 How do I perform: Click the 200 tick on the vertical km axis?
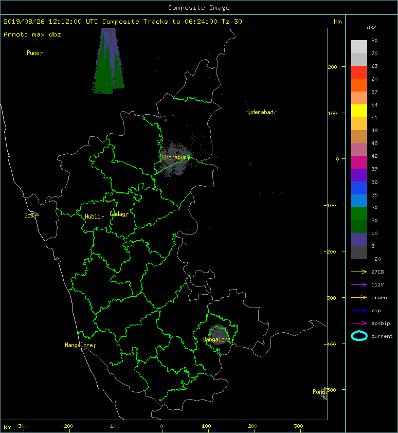[332, 67]
